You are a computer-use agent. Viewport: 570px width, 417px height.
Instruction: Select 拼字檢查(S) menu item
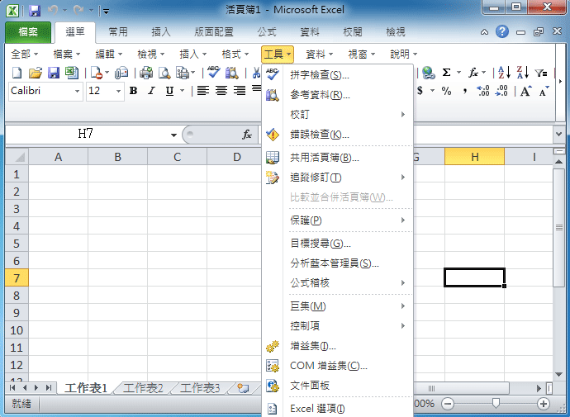[337, 75]
